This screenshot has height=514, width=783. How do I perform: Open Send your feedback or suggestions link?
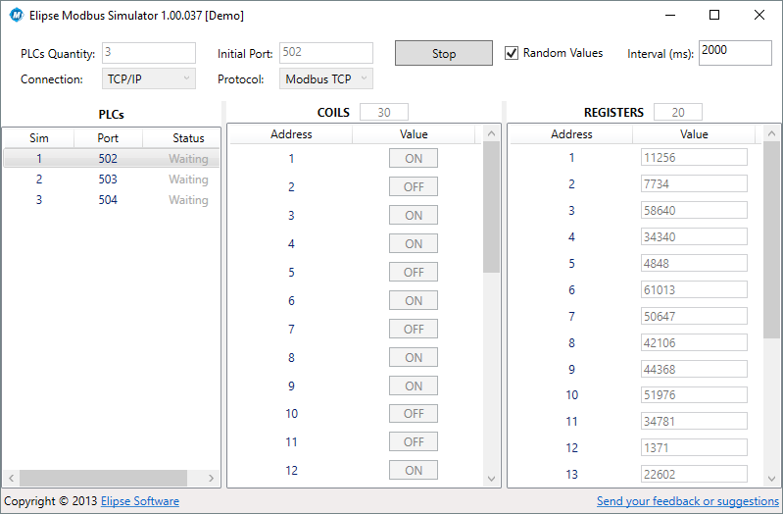[x=687, y=501]
